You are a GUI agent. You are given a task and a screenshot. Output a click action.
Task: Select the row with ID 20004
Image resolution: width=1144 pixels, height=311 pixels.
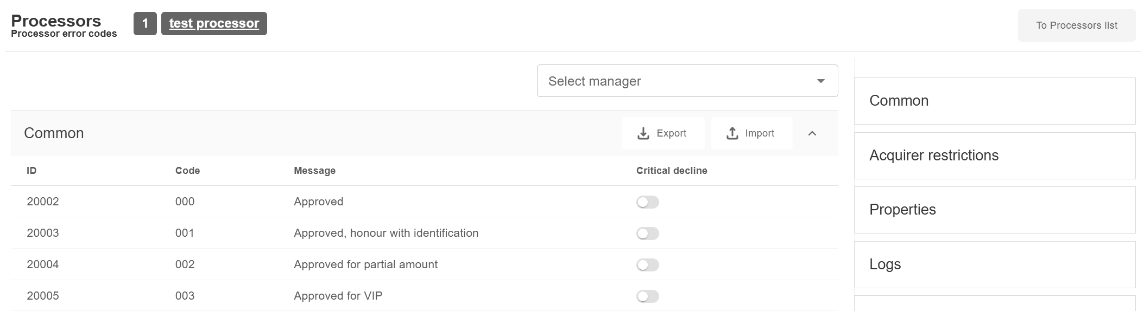coord(43,264)
